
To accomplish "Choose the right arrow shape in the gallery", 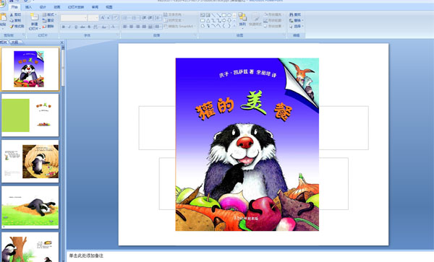I will tap(224, 20).
